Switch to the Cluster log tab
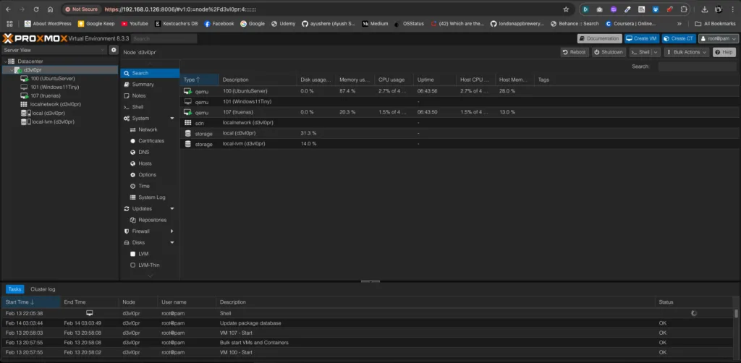This screenshot has width=741, height=363. [x=43, y=289]
